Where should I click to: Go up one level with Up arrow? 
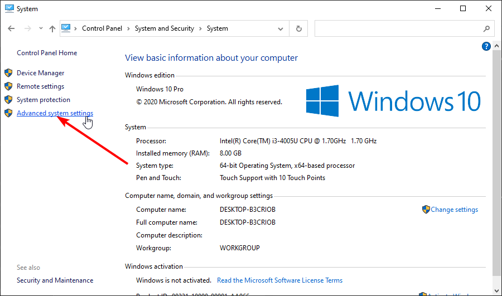coord(52,29)
